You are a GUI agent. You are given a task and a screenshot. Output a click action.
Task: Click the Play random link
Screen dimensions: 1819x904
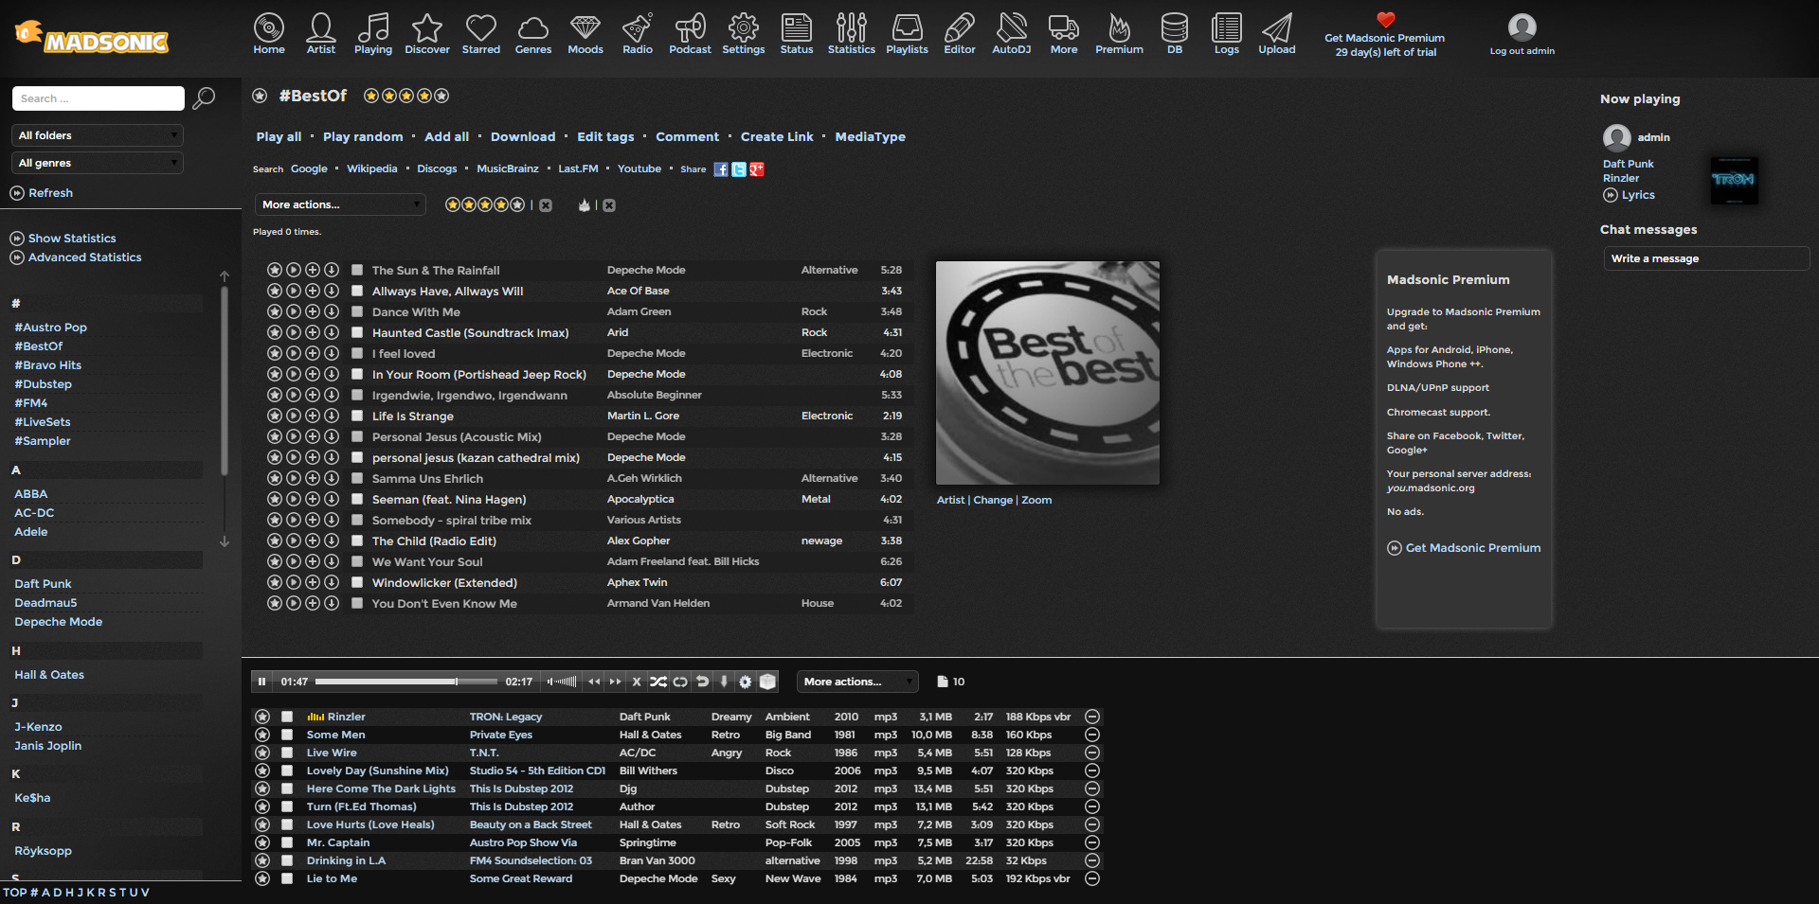[x=363, y=137]
